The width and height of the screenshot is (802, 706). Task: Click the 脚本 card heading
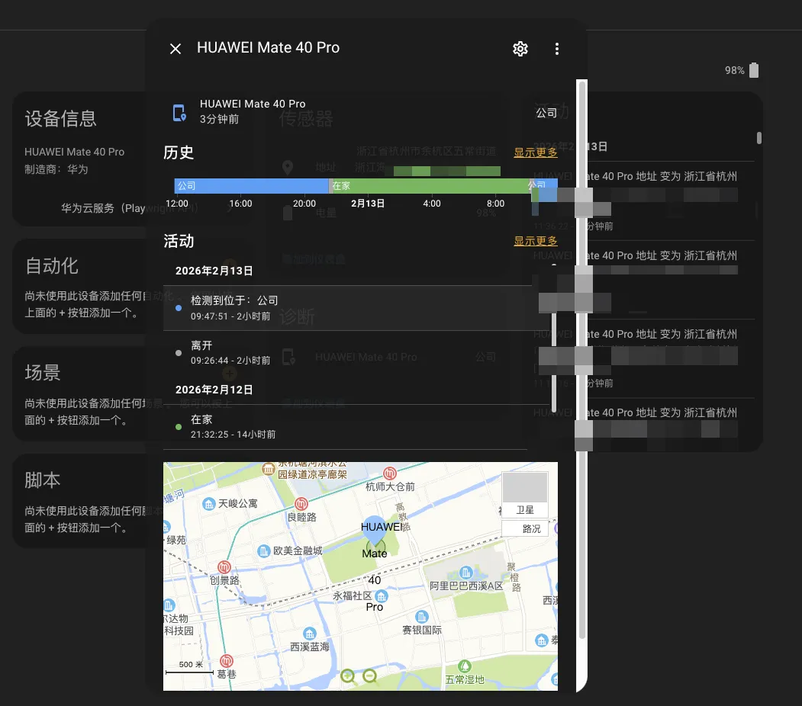click(43, 480)
